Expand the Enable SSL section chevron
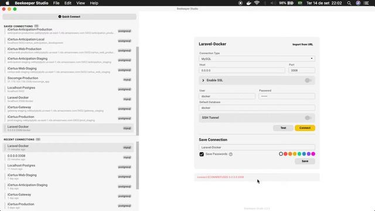375x211 pixels. [203, 80]
